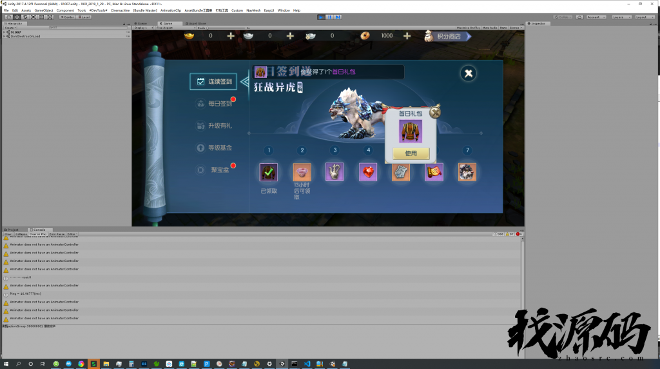Step one frame forward
660x369 pixels.
[338, 17]
